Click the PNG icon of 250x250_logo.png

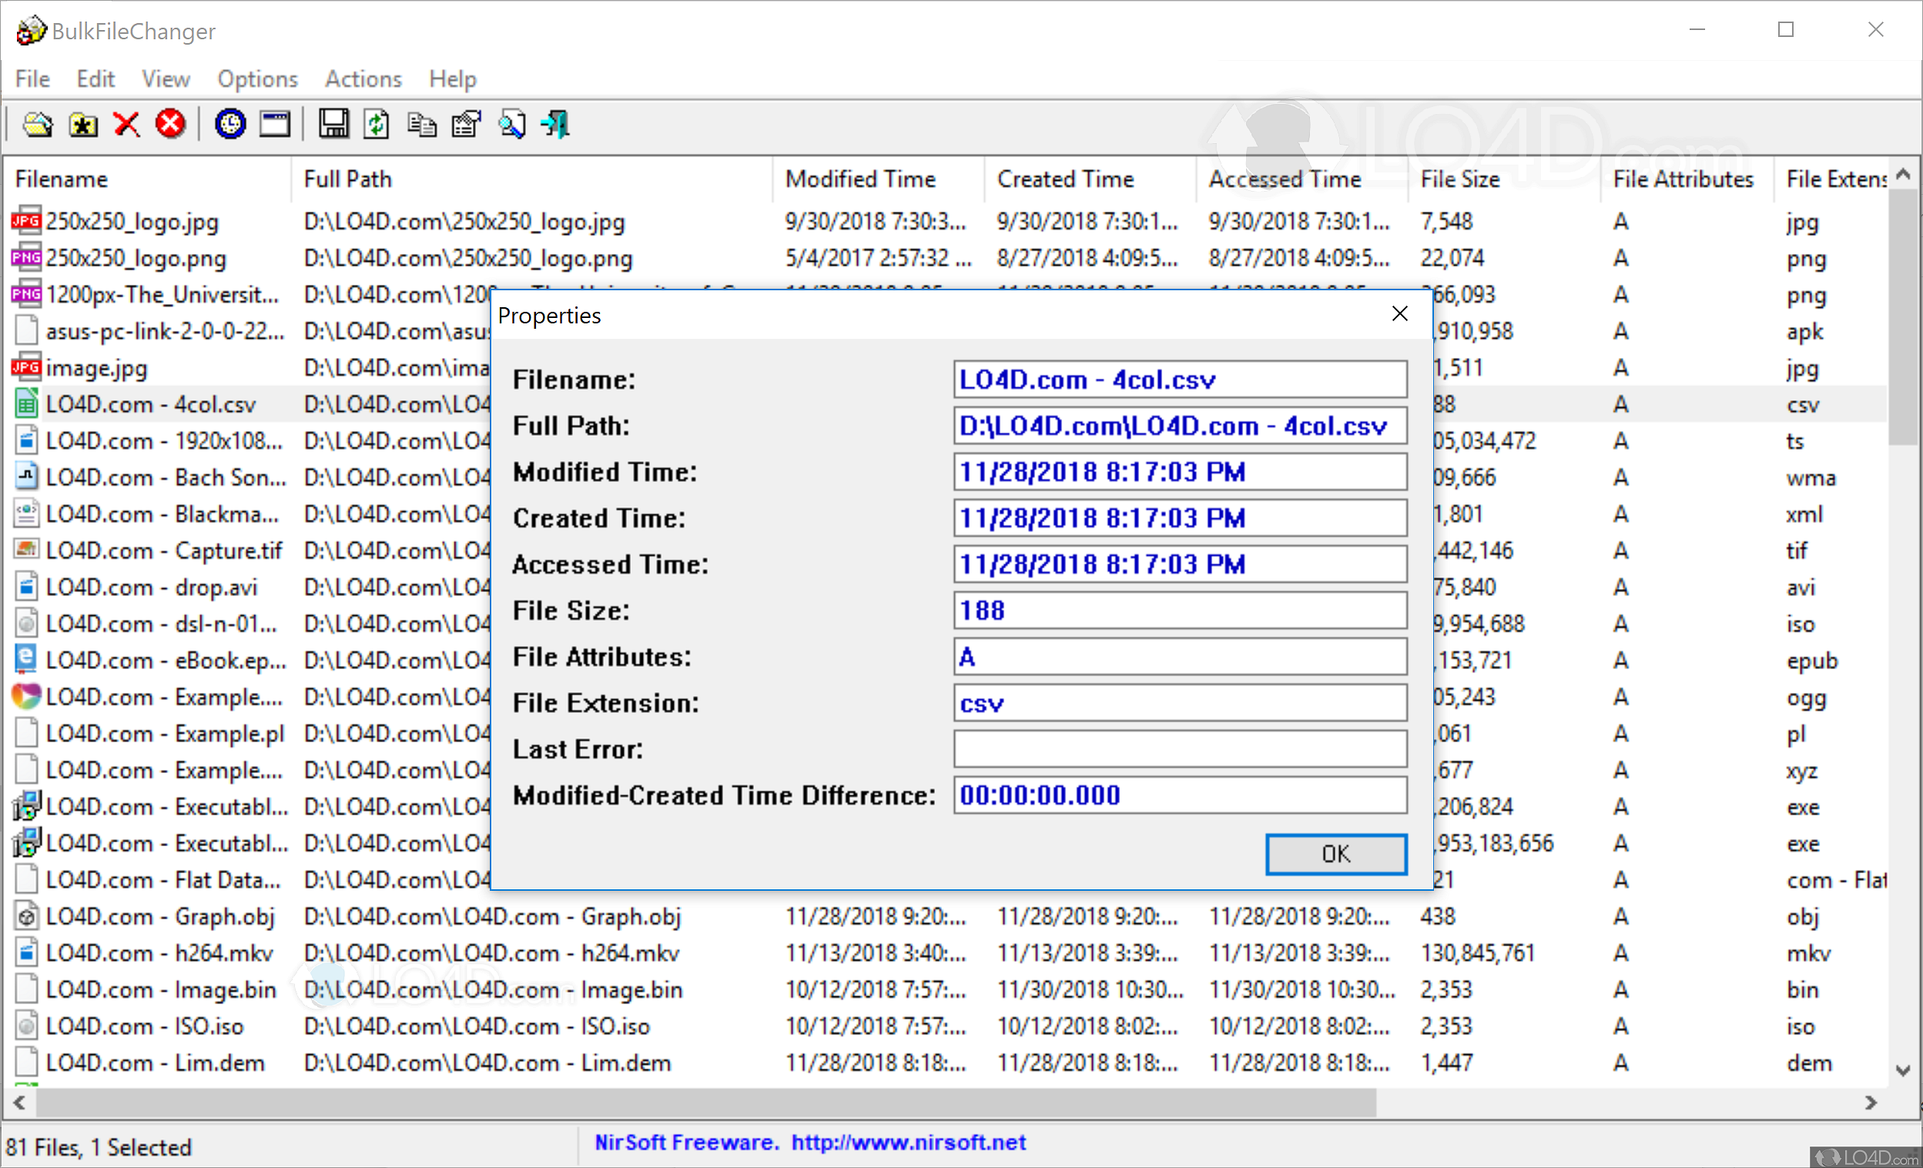[x=25, y=257]
